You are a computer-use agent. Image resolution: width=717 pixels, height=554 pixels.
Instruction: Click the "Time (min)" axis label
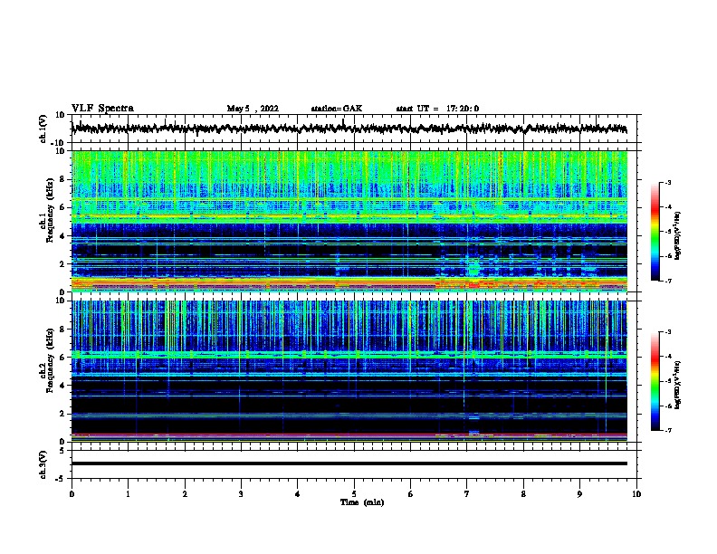coord(362,502)
